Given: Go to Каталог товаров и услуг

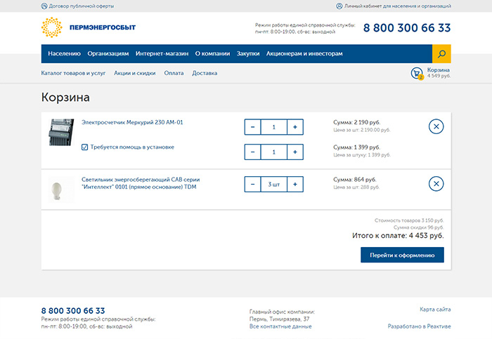Looking at the screenshot, I should click(x=73, y=73).
